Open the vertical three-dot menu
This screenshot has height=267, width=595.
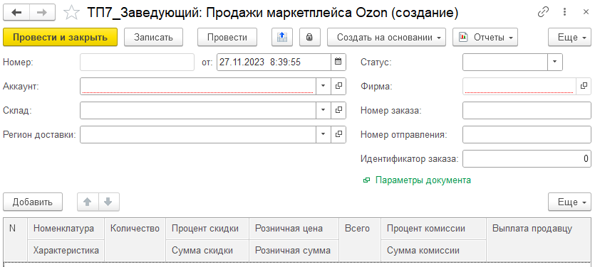click(565, 13)
